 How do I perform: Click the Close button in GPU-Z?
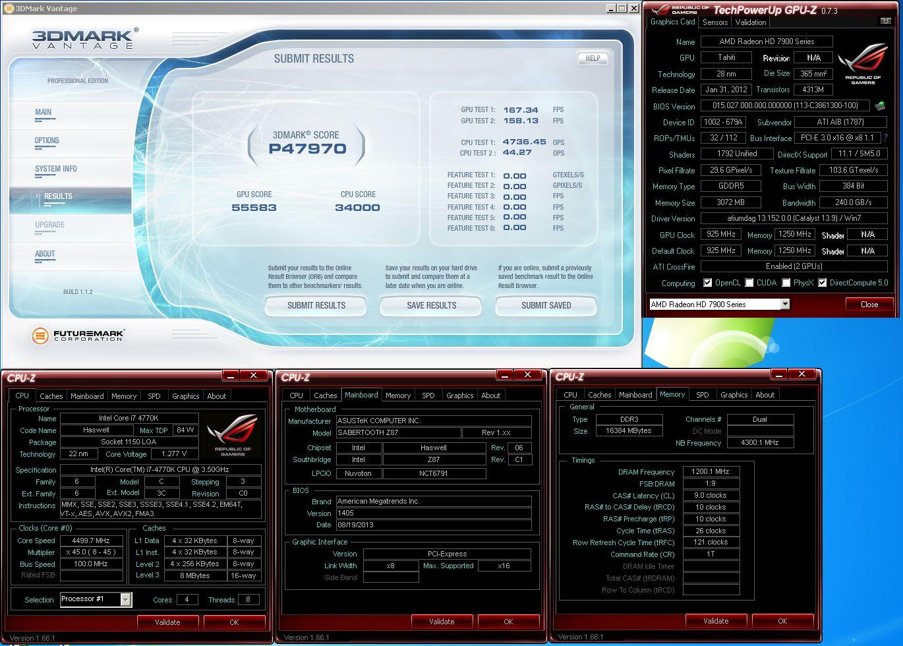click(x=869, y=304)
